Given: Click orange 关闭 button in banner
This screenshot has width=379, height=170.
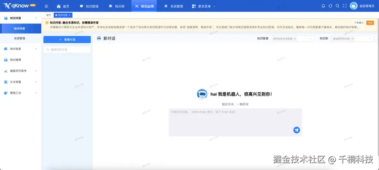Looking at the screenshot, I should coord(370,23).
